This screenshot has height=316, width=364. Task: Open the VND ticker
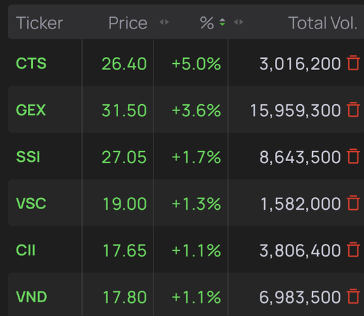(32, 297)
